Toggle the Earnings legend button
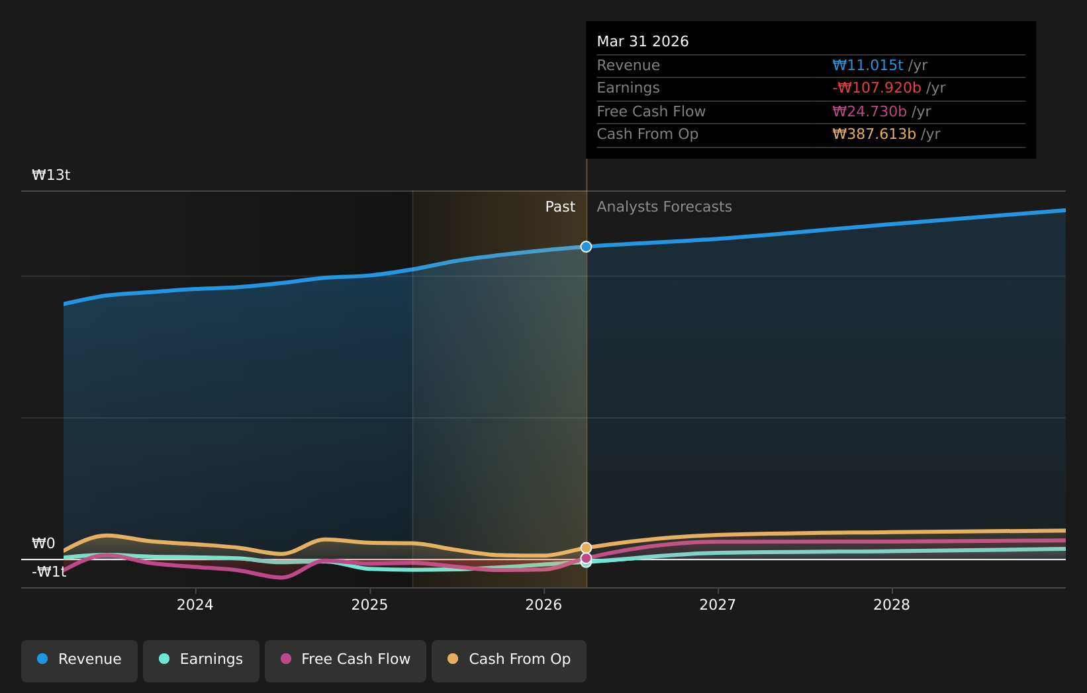Image resolution: width=1087 pixels, height=693 pixels. pyautogui.click(x=201, y=661)
